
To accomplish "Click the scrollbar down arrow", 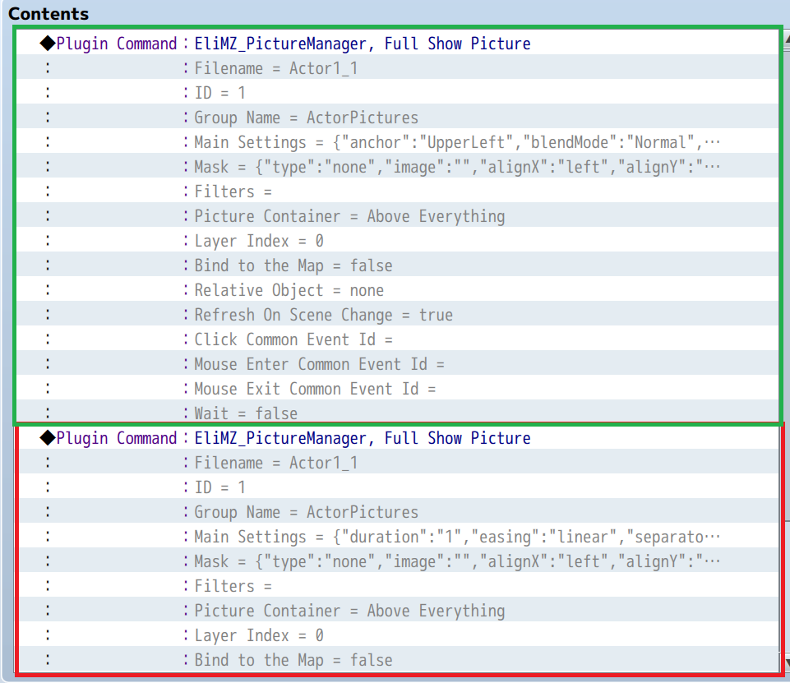I will coord(787,661).
